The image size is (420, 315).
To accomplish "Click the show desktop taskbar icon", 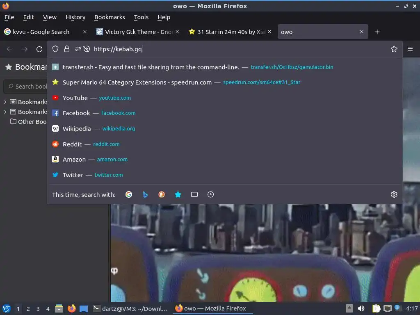I will pos(84,309).
